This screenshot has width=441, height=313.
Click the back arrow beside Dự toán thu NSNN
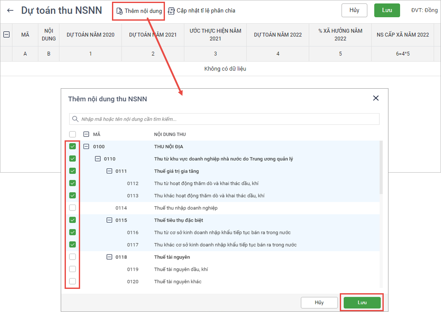10,10
